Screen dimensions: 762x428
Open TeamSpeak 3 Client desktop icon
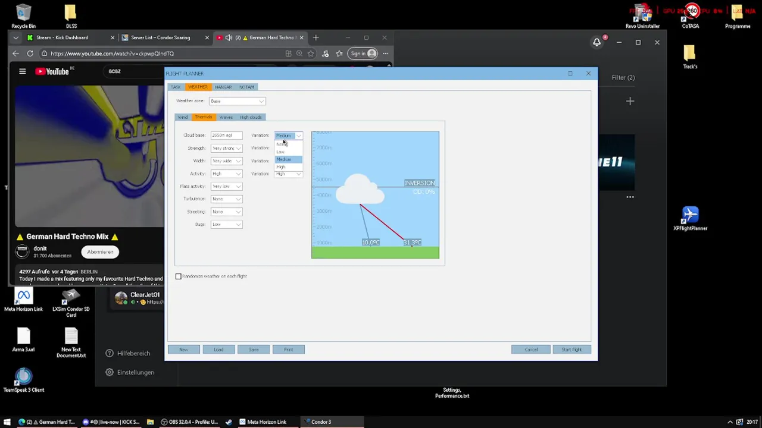[23, 380]
